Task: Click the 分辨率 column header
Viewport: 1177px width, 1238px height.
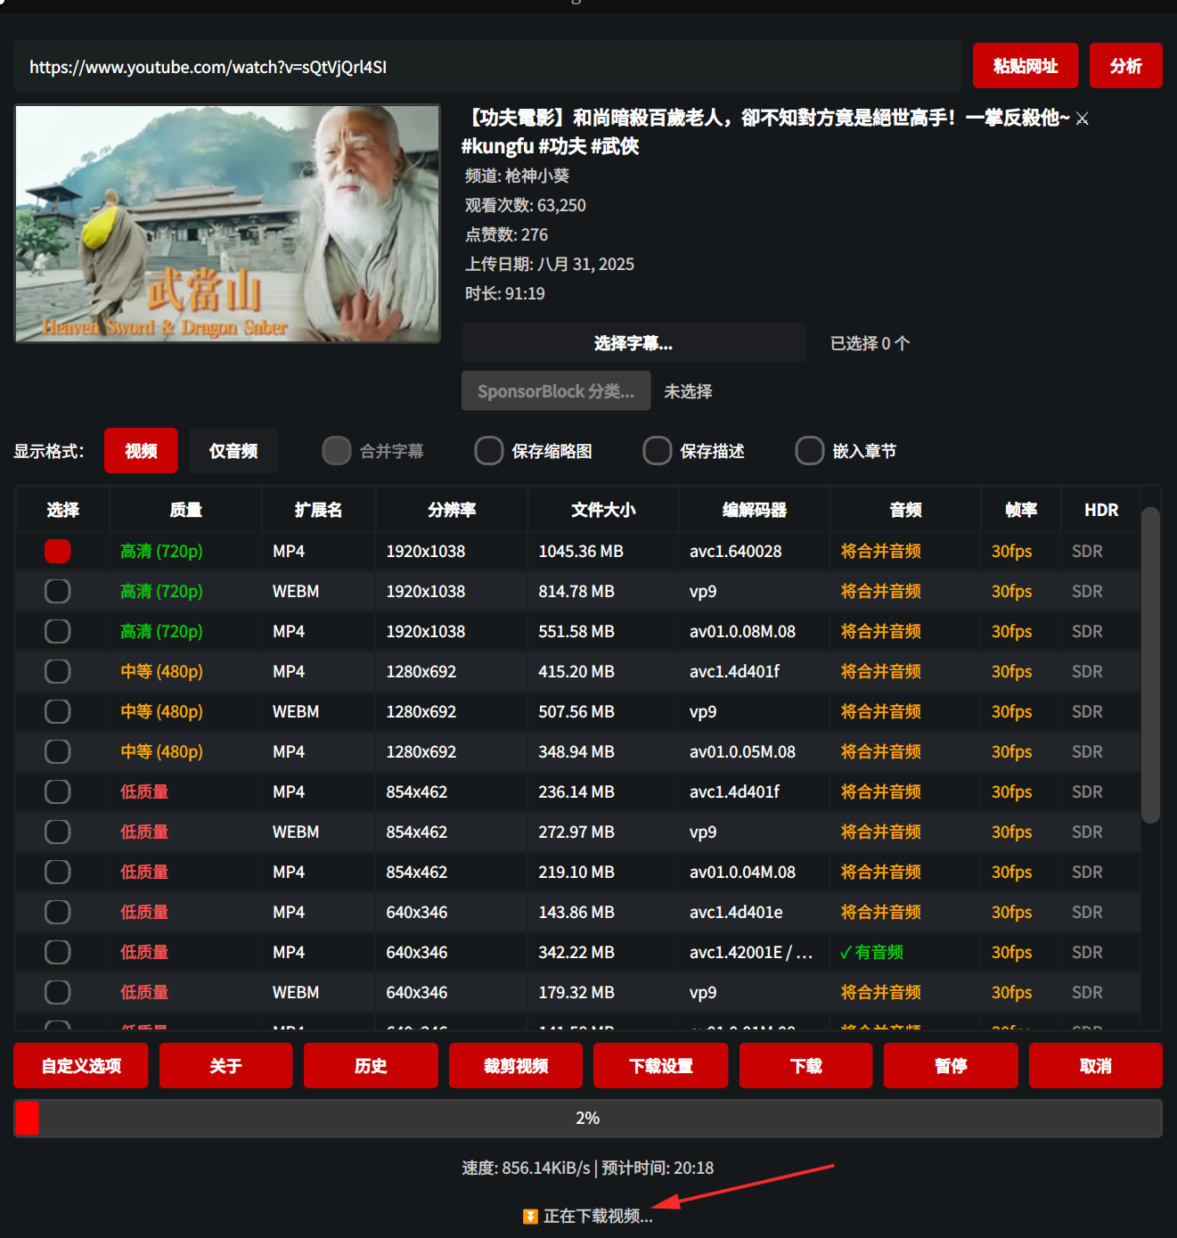Action: (x=452, y=510)
